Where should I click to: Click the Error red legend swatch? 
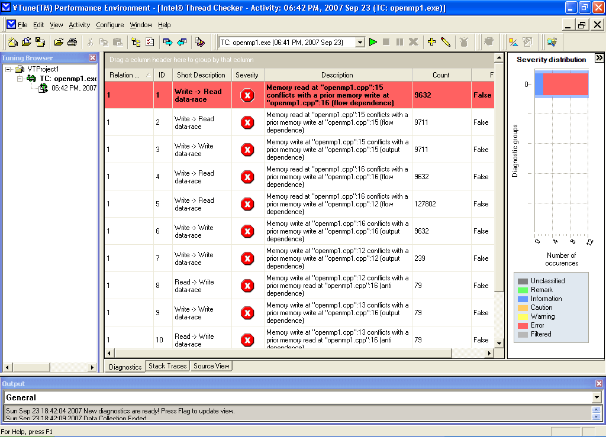pos(523,325)
